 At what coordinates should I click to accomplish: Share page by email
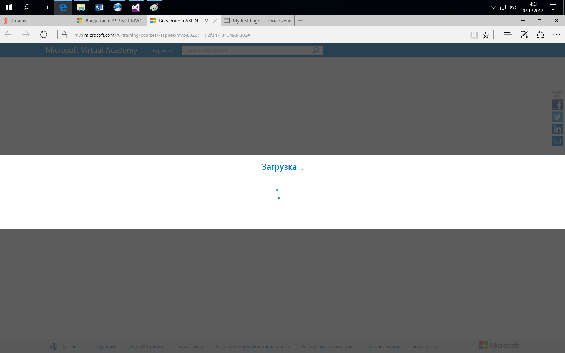pos(557,141)
